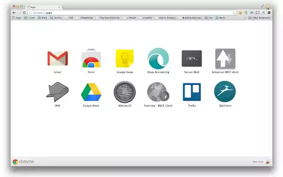This screenshot has width=283, height=177.
Task: Click the Add to Delicious bookmark
Action: tap(191, 18)
